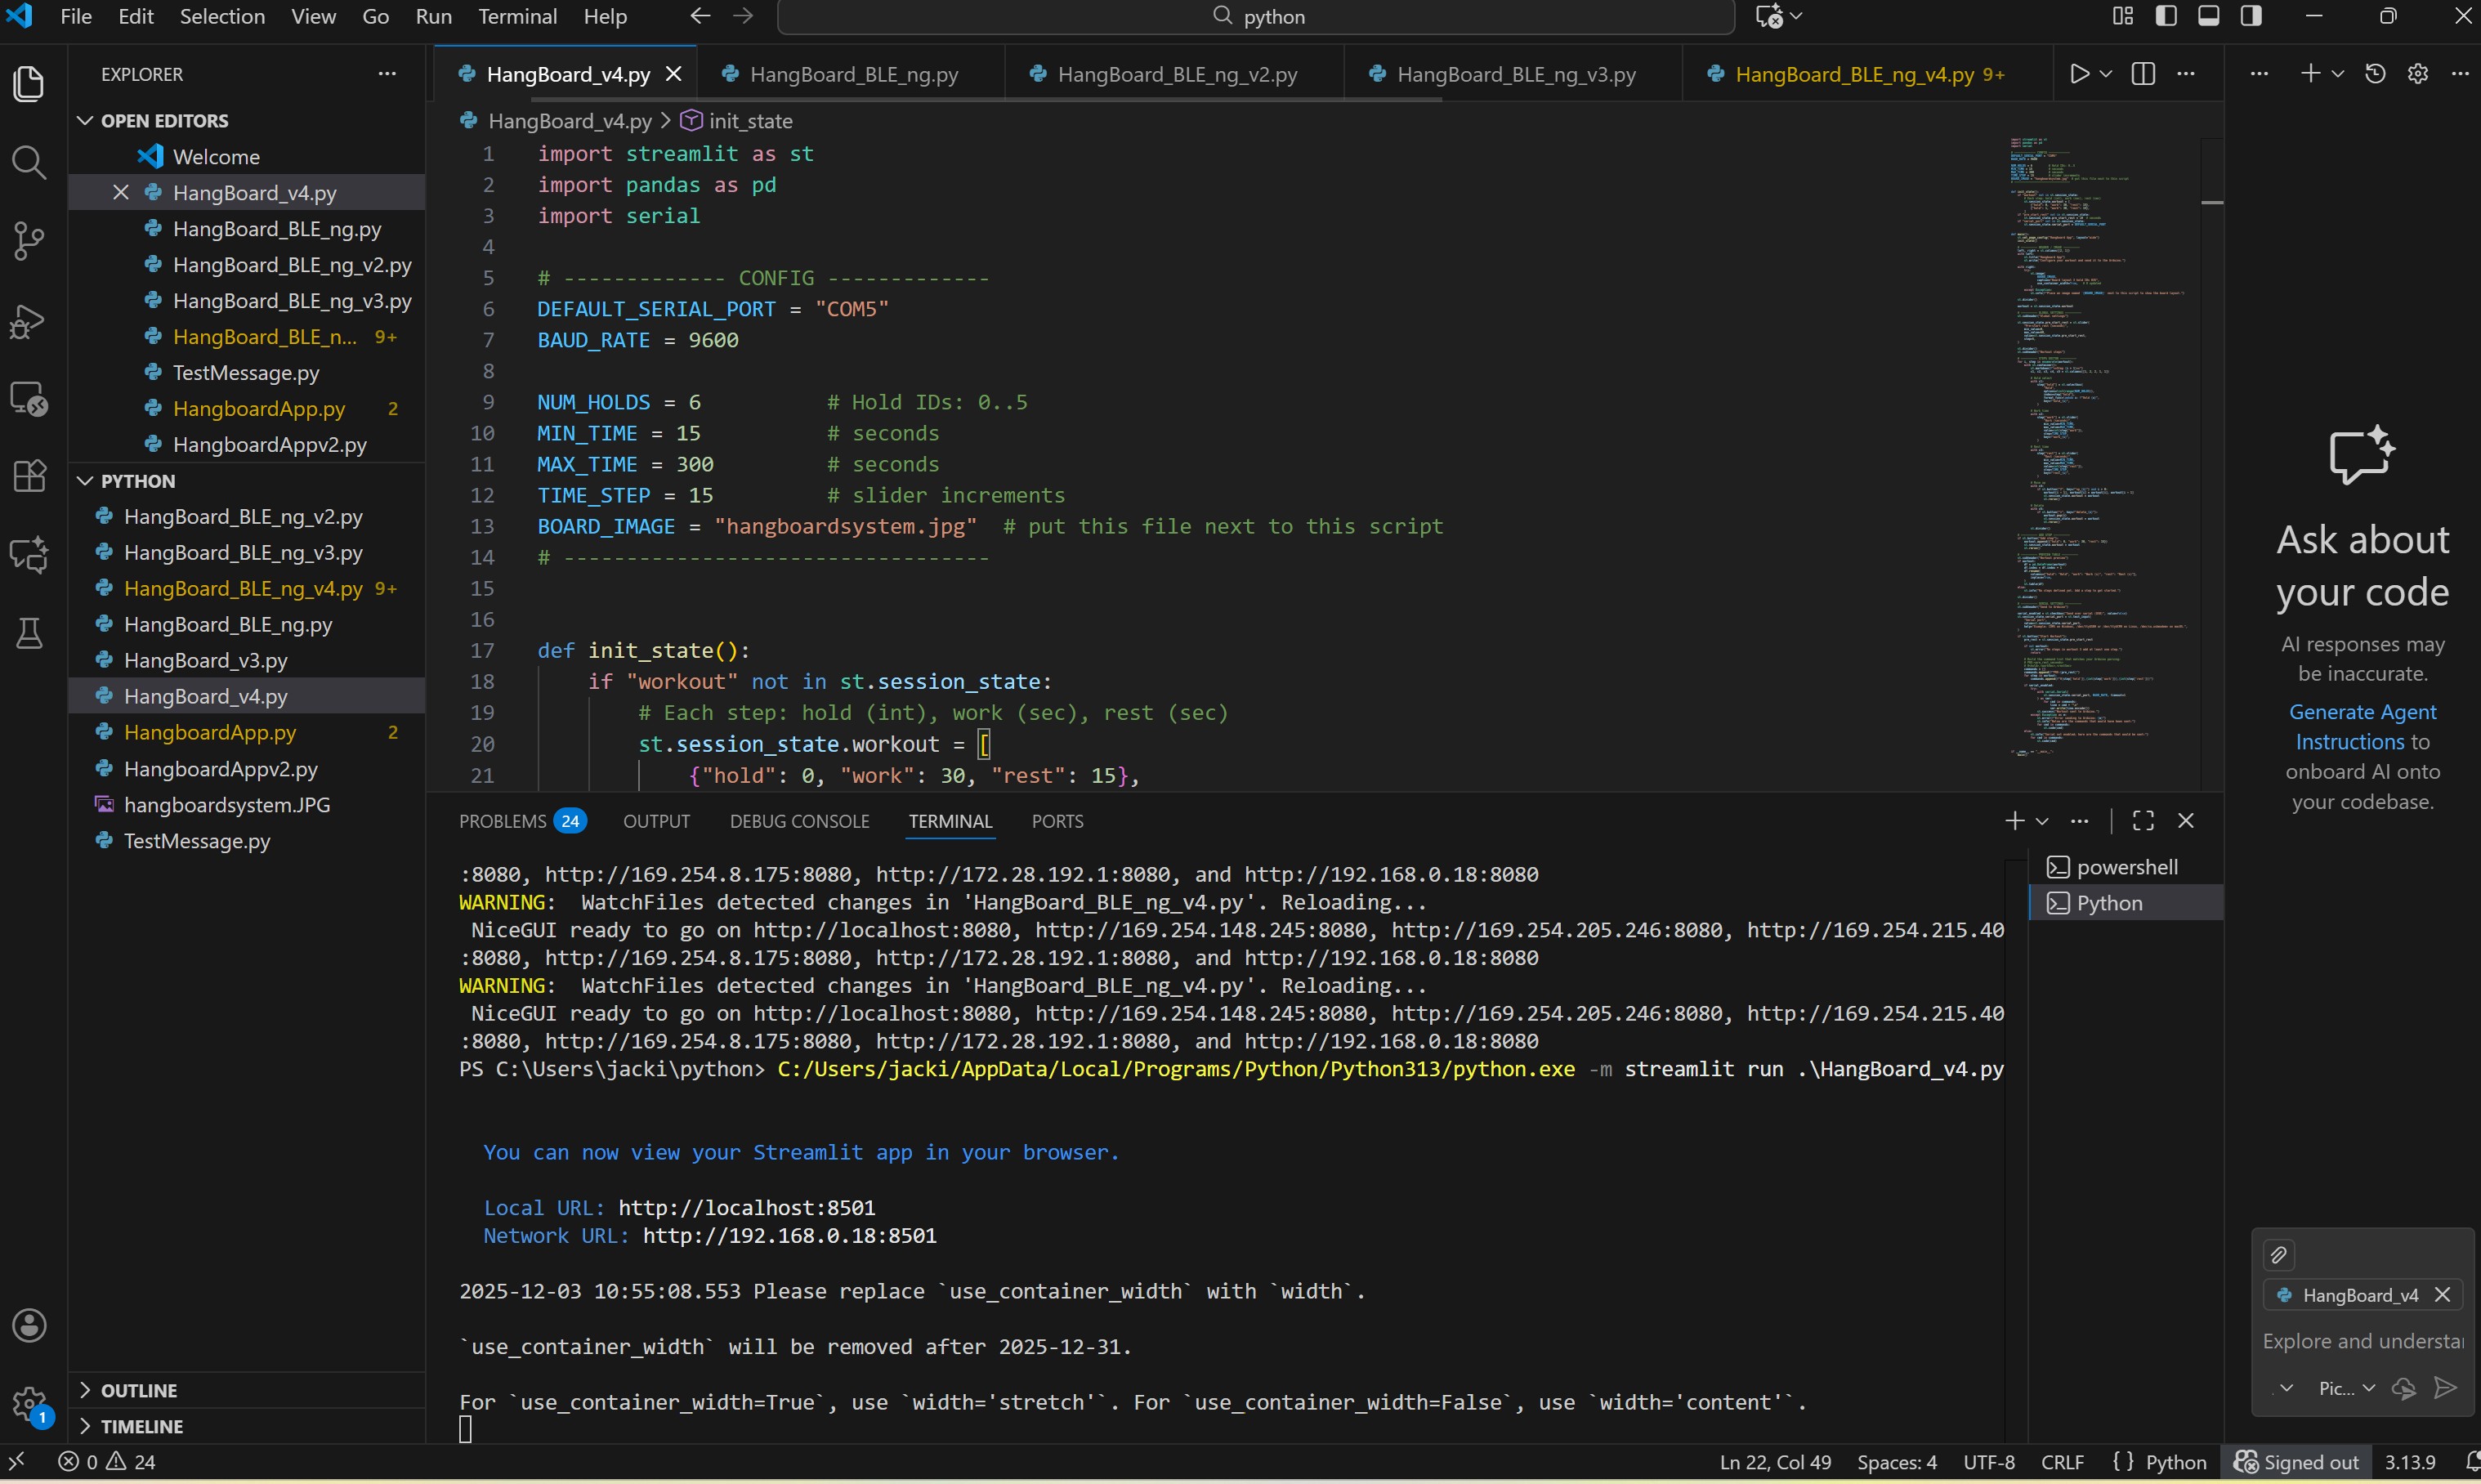Toggle the secondary side bar visibility
Image resolution: width=2481 pixels, height=1484 pixels.
pos(2251,16)
